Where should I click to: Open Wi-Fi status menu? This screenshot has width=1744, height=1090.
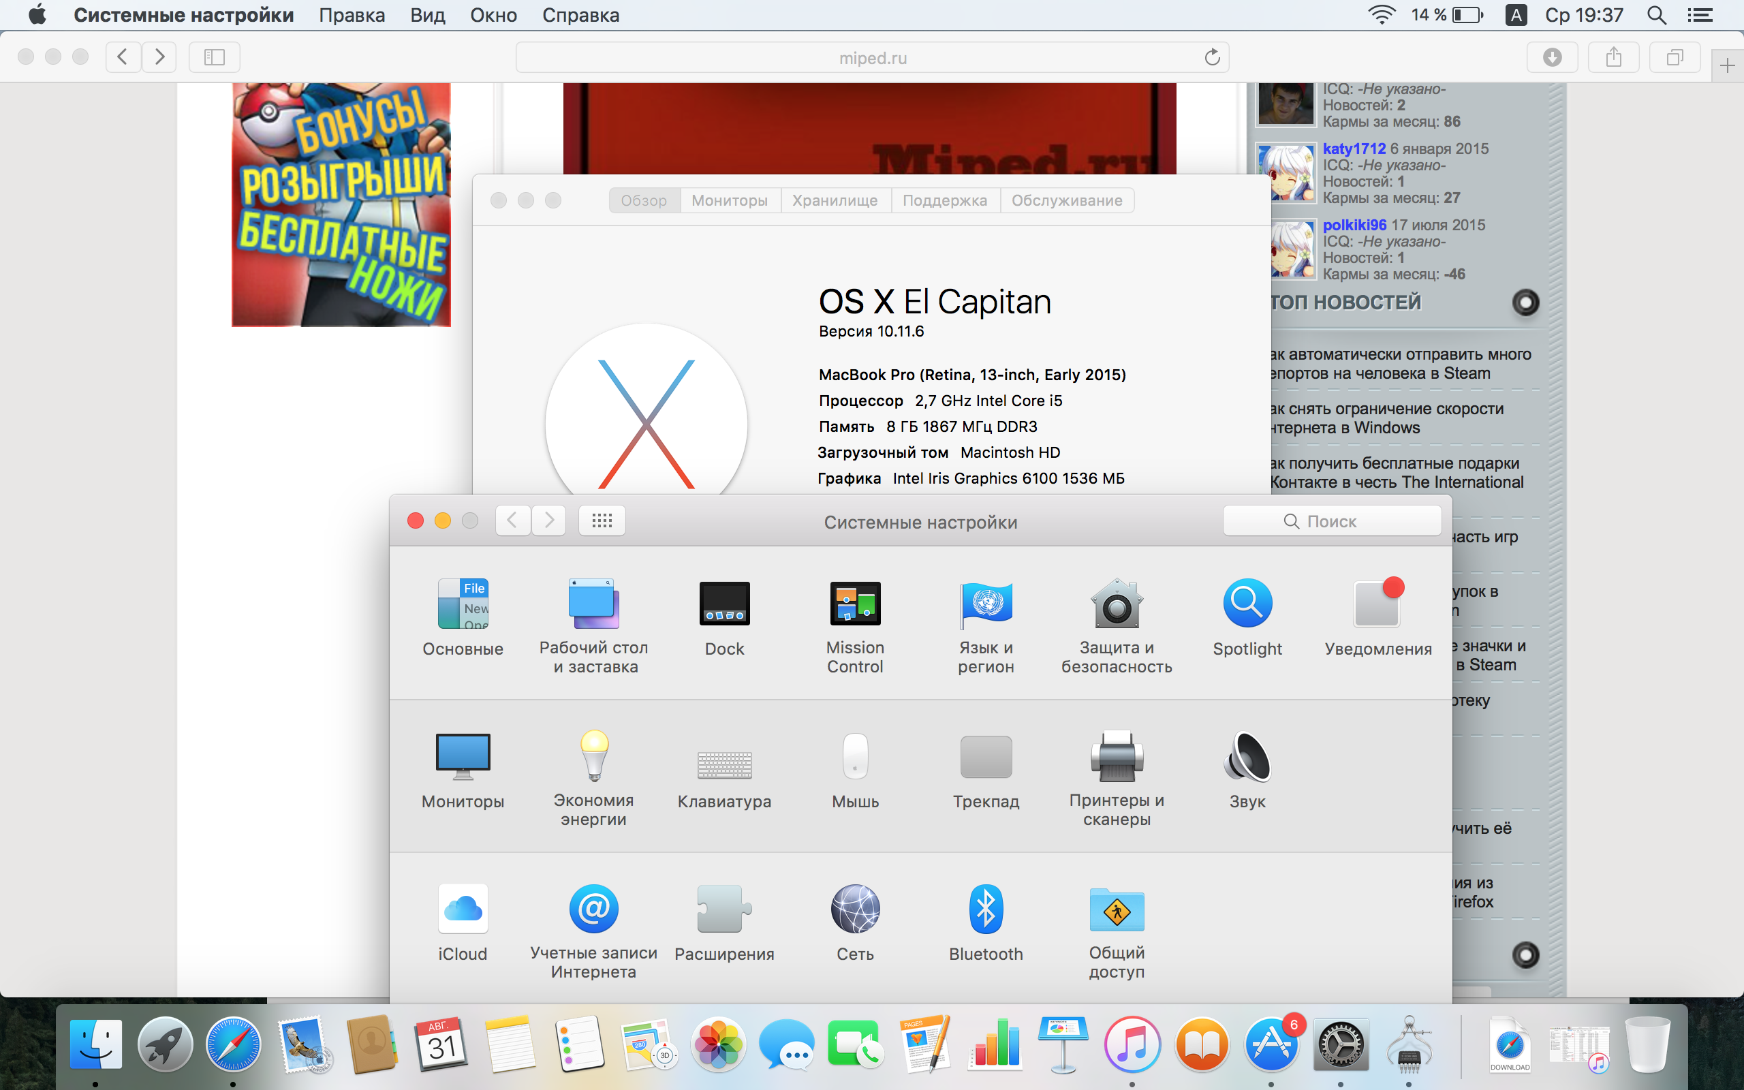(x=1382, y=15)
